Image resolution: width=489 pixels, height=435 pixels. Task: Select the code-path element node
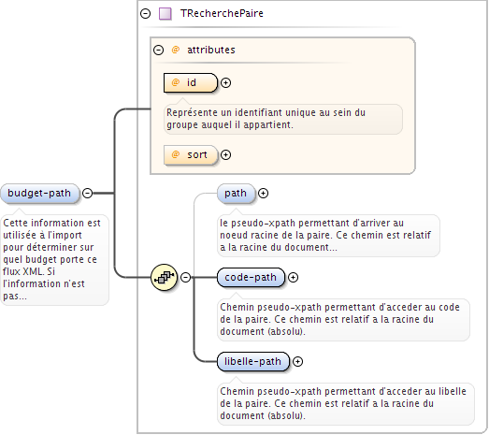tap(251, 277)
